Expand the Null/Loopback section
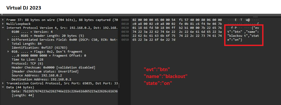Viewport: 281px width, 105px height. point(3,24)
